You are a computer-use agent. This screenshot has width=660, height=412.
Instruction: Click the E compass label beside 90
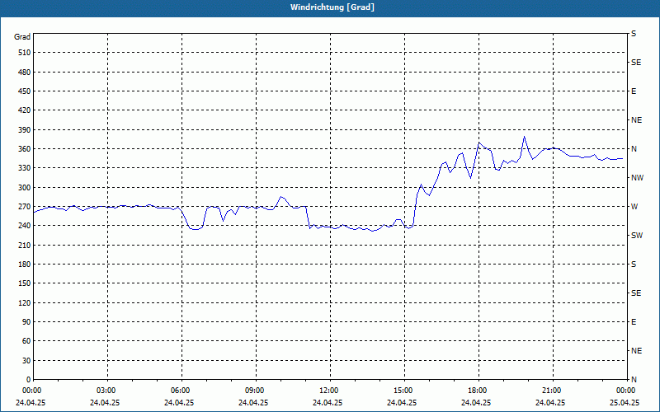(x=634, y=322)
